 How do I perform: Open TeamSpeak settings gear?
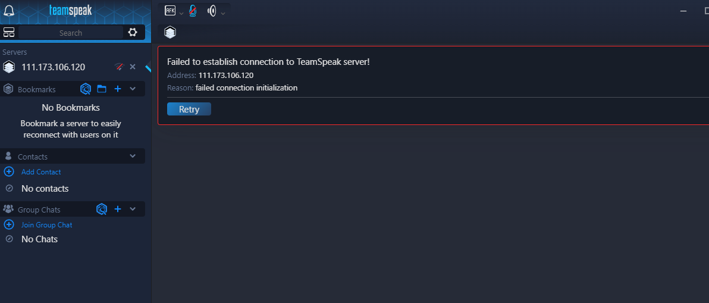coord(133,32)
